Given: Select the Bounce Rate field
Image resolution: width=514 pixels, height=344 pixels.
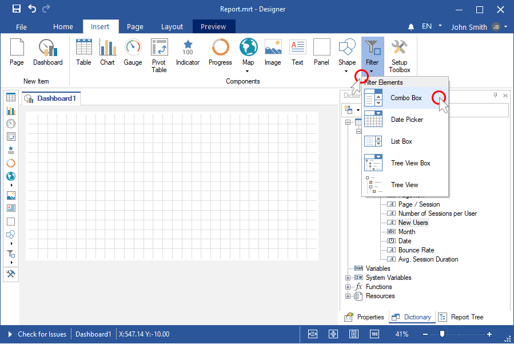Looking at the screenshot, I should [x=416, y=250].
